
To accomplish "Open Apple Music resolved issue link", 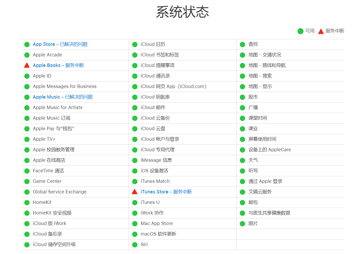I will [63, 97].
